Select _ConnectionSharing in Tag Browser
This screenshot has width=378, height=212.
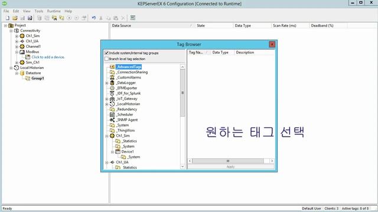[132, 72]
